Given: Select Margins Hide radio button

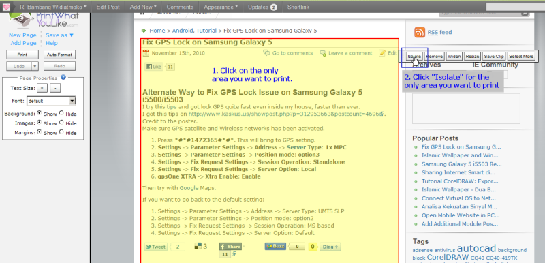Looking at the screenshot, I should (61, 132).
